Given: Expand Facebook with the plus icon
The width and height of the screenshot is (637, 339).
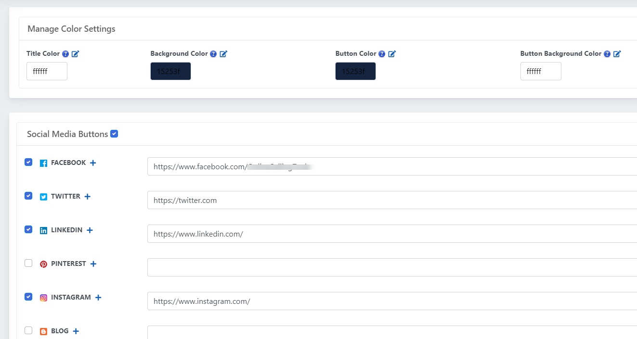Looking at the screenshot, I should [93, 163].
